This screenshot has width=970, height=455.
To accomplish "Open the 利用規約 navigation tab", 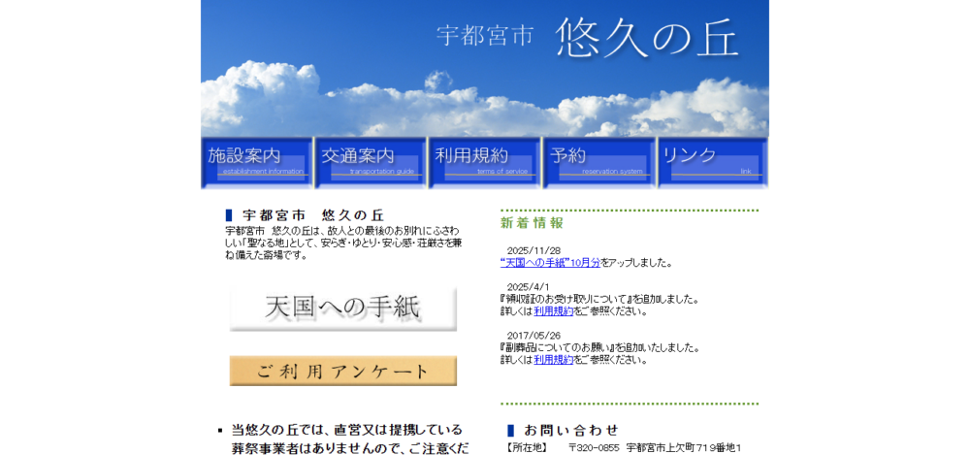I will click(x=485, y=163).
